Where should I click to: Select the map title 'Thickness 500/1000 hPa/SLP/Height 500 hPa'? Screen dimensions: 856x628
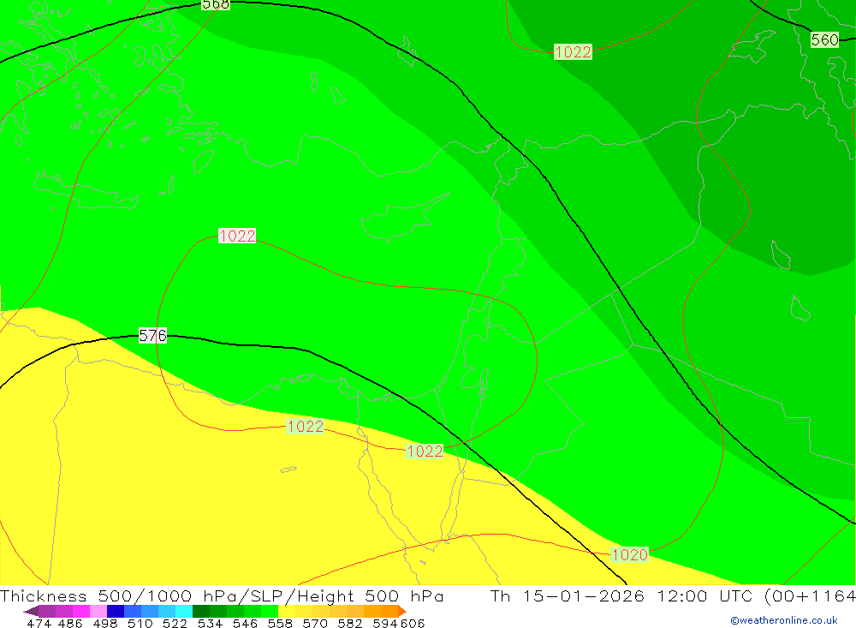(x=222, y=595)
